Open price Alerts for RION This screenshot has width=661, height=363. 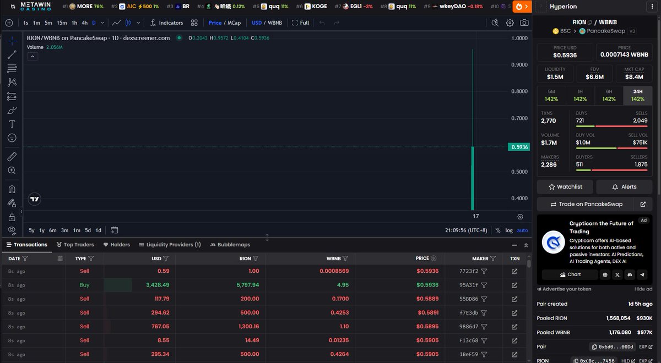[624, 187]
